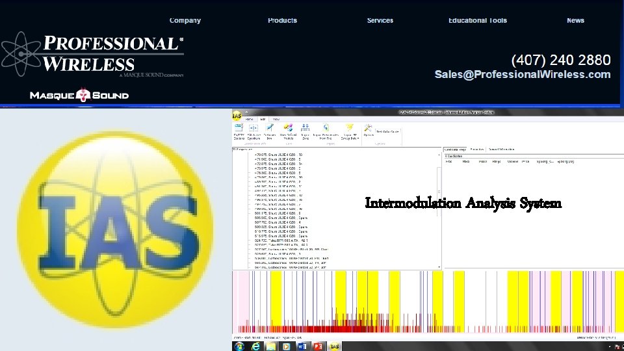Switch to the Properties tab
The height and width of the screenshot is (351, 624).
tap(476, 149)
